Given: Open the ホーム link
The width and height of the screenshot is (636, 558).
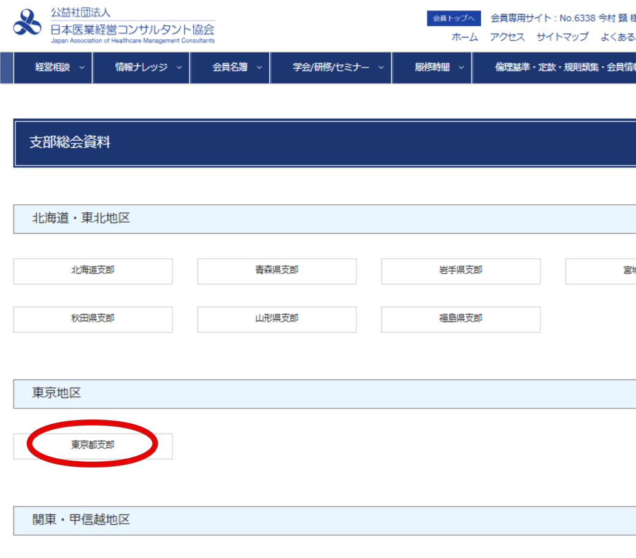Looking at the screenshot, I should [464, 37].
